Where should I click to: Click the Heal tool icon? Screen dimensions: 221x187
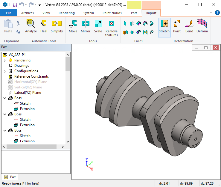[44, 26]
